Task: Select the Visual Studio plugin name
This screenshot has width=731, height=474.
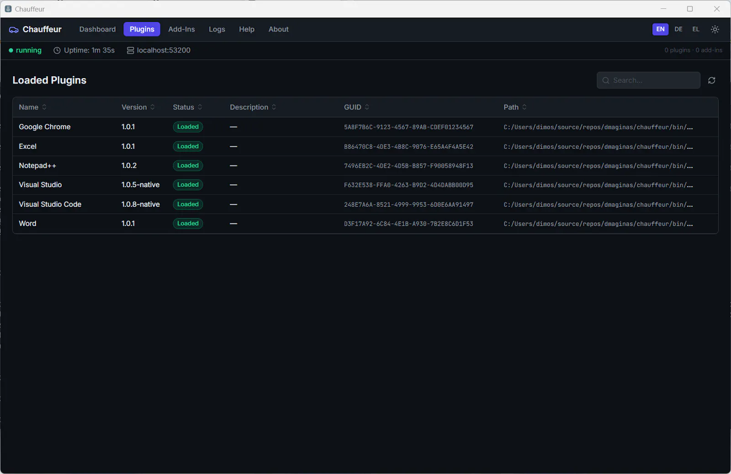Action: pos(40,185)
